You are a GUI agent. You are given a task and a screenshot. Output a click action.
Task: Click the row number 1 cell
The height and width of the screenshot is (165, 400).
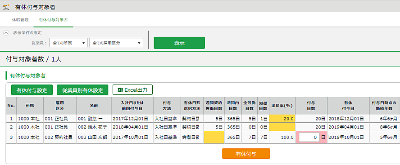click(x=11, y=119)
